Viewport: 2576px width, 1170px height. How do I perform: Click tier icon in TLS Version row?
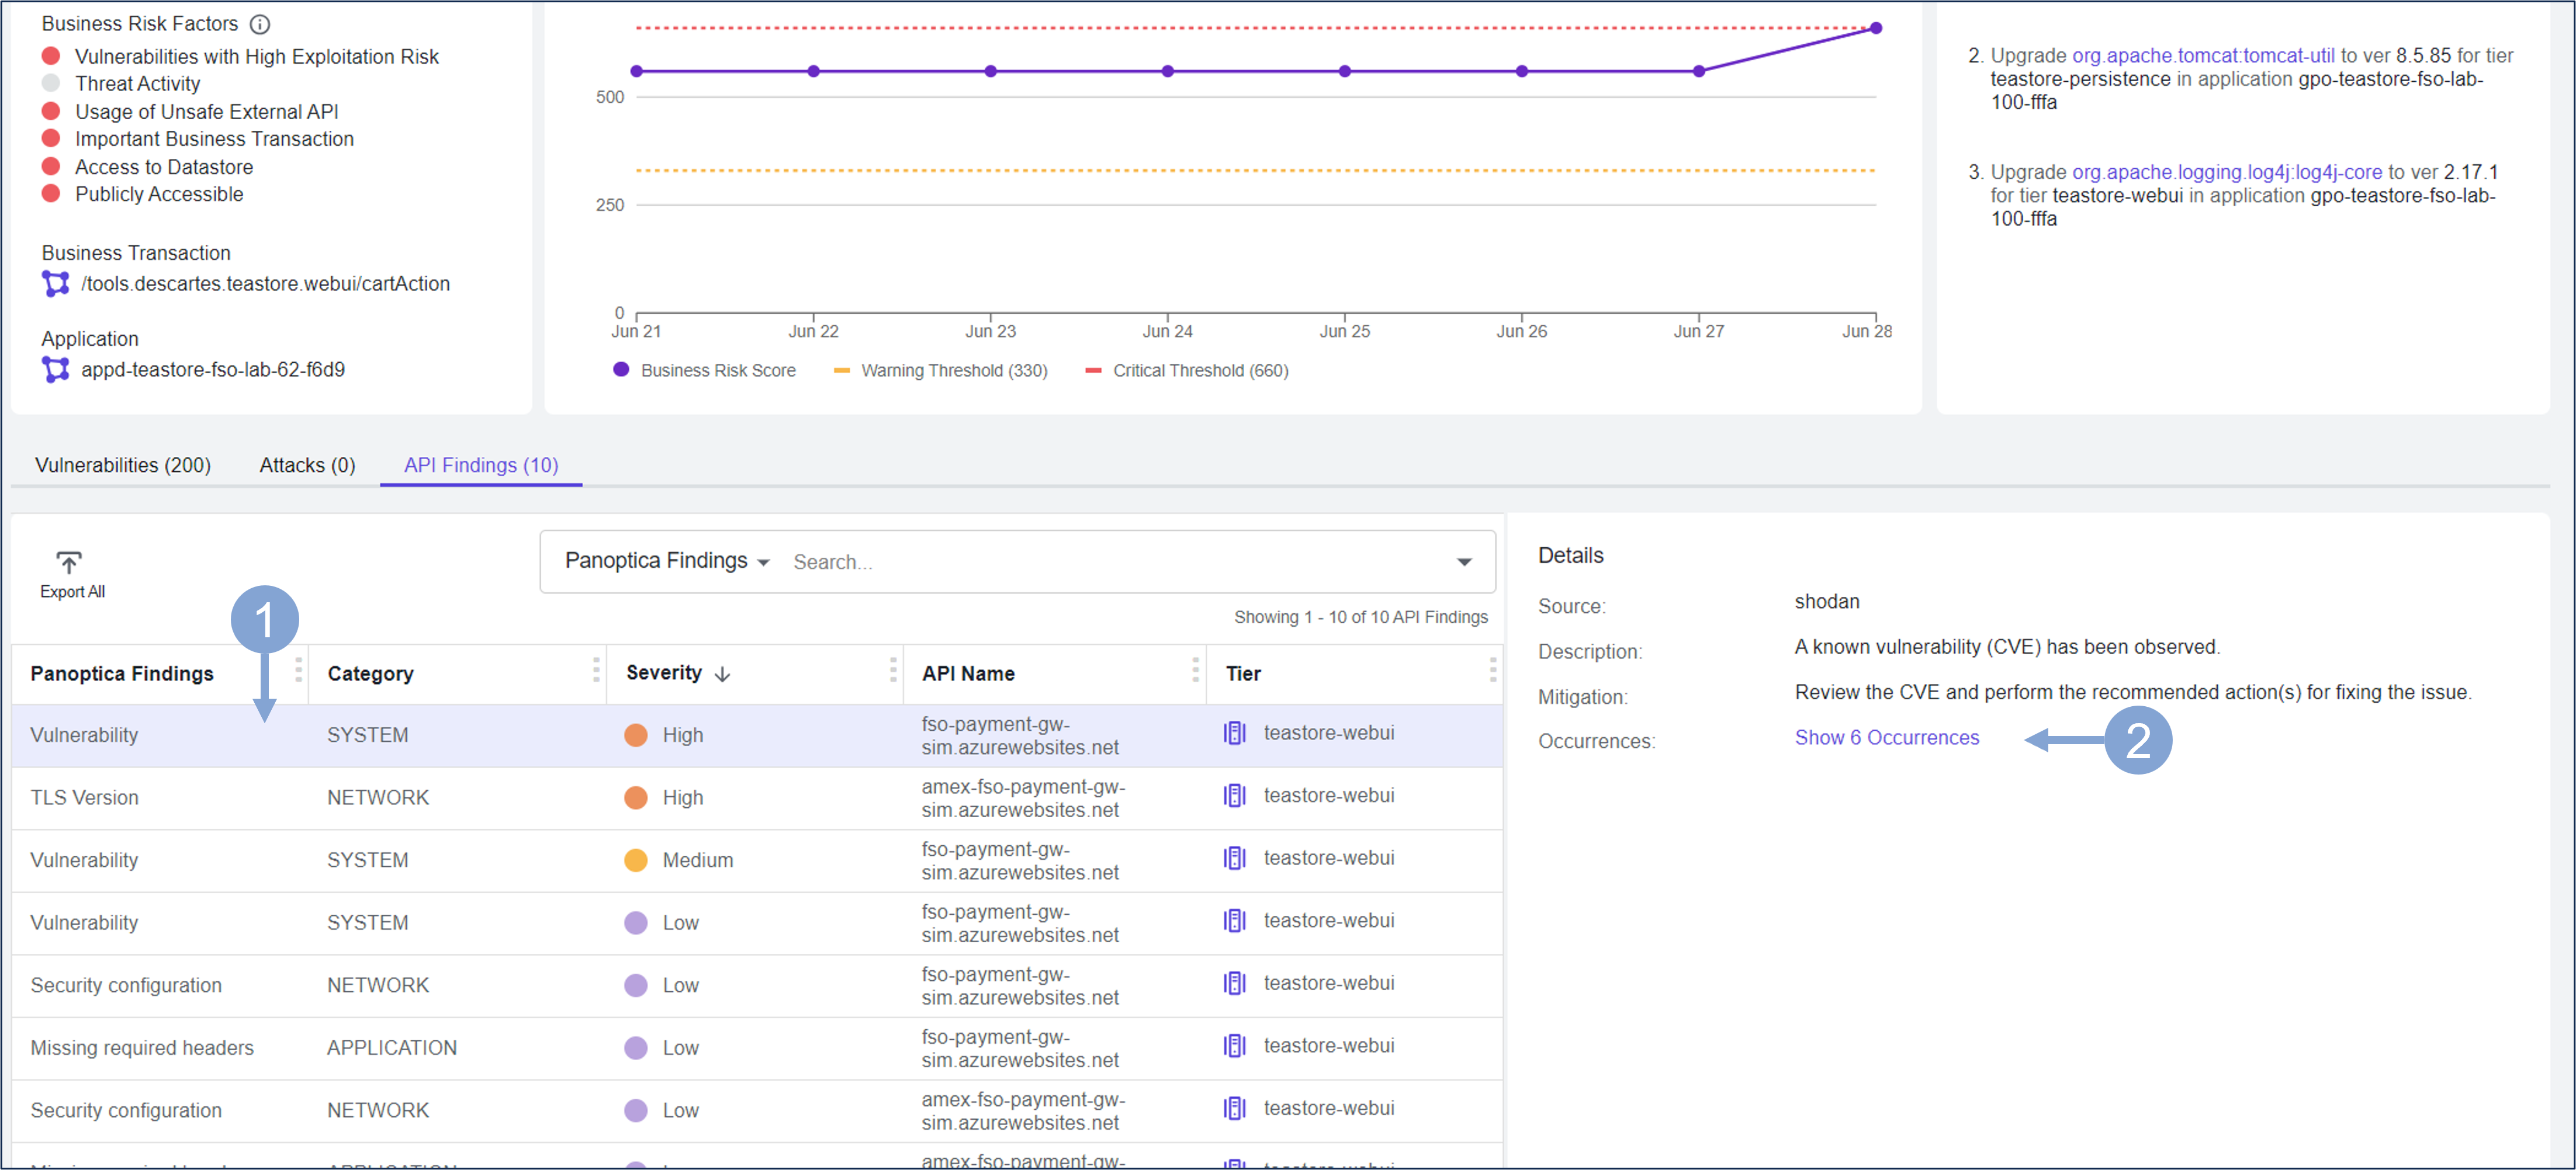pos(1234,796)
